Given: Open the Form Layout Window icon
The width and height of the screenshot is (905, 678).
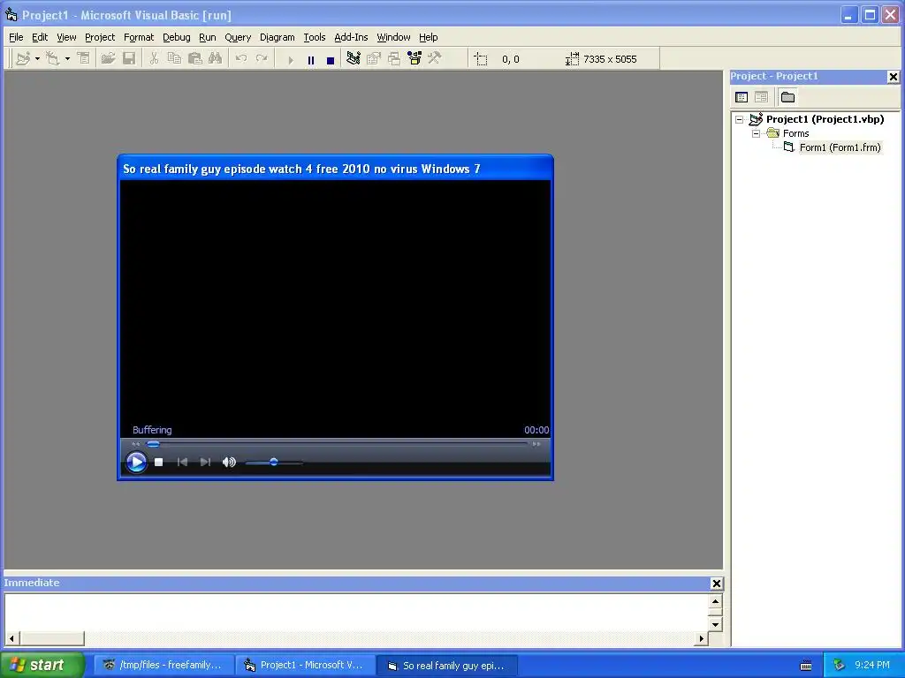Looking at the screenshot, I should pos(394,58).
